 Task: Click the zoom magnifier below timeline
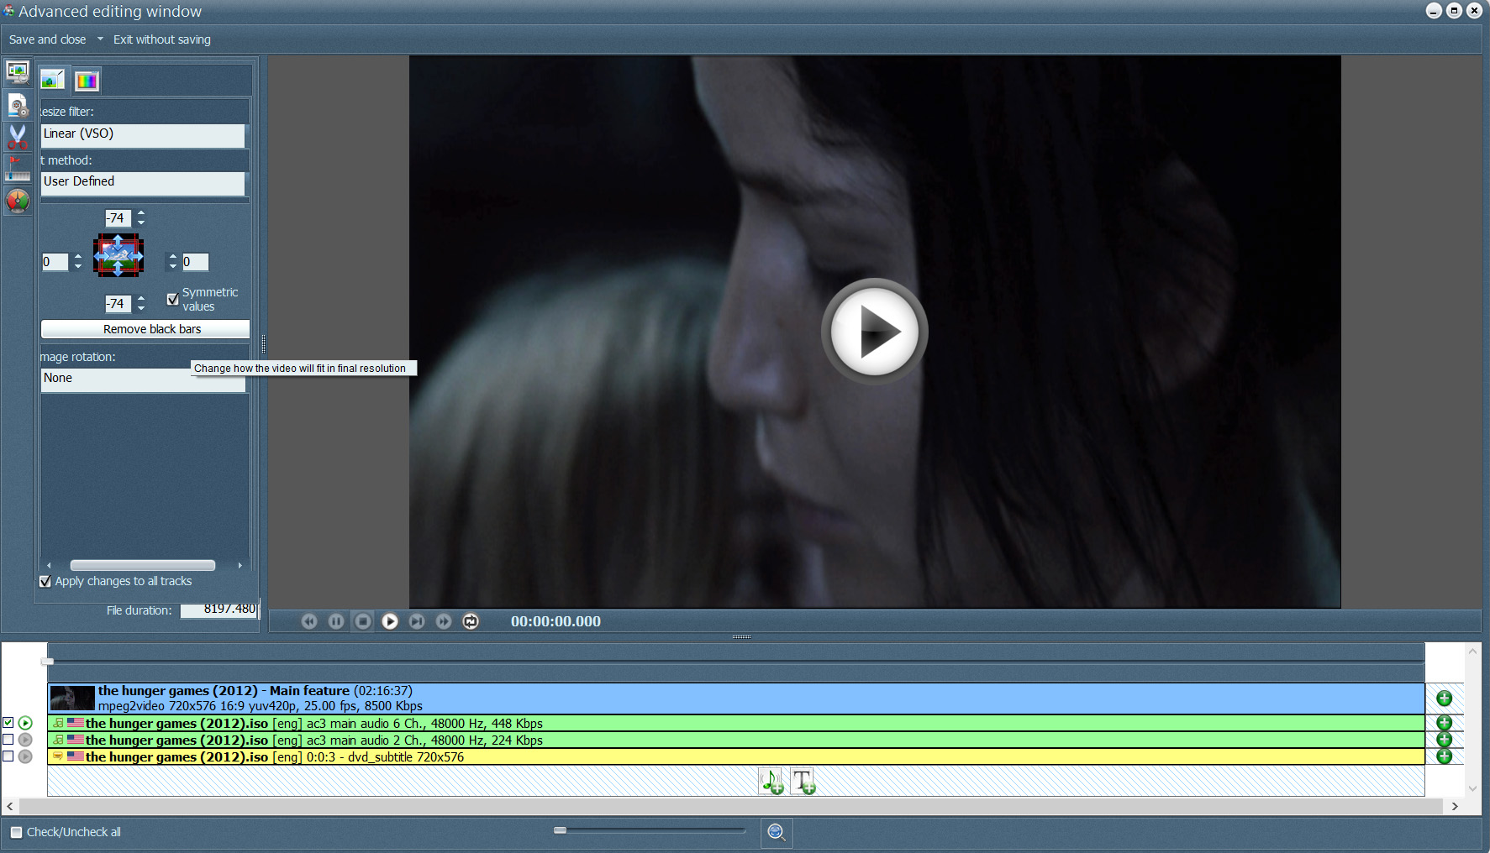(x=777, y=832)
